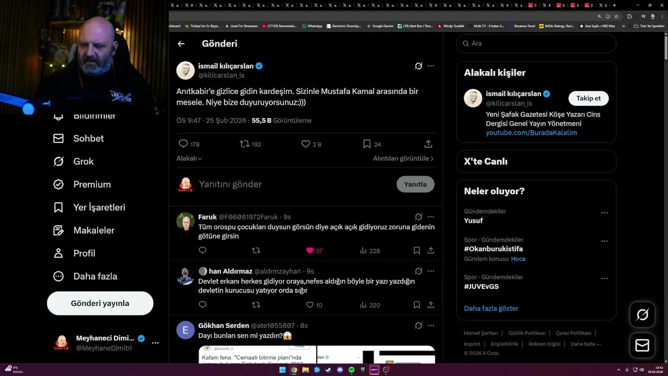668x376 pixels.
Task: Share han Aldırmaz's comment
Action: click(431, 305)
